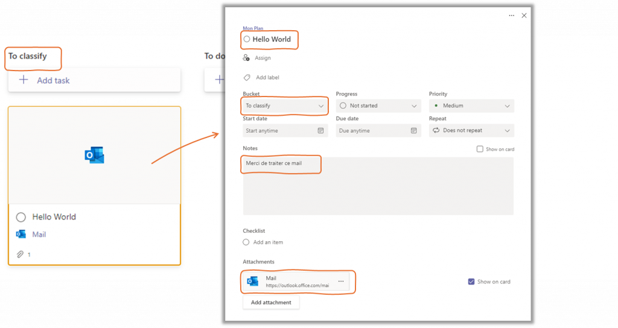The height and width of the screenshot is (328, 618).
Task: Expand the Bucket dropdown
Action: pos(285,106)
